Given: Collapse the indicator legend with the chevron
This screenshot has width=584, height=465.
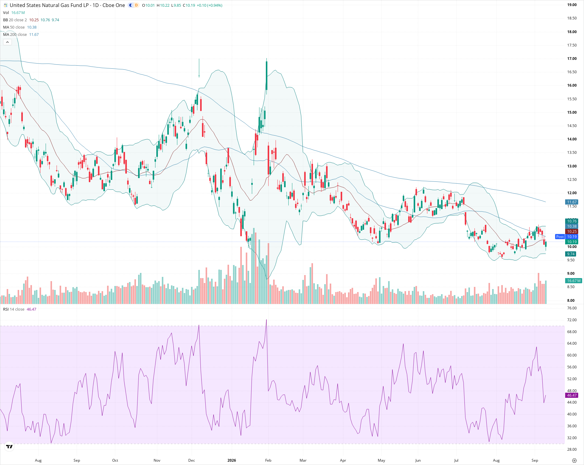Looking at the screenshot, I should pyautogui.click(x=7, y=42).
